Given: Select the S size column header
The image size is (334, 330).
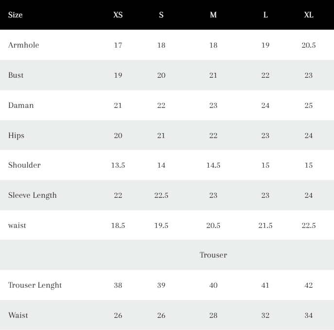Looking at the screenshot, I should [161, 15].
